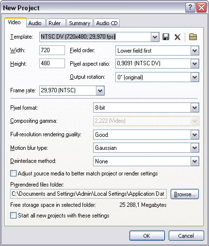209x246 pixels.
Task: Match media settings with the folder icon
Action: point(193,37)
